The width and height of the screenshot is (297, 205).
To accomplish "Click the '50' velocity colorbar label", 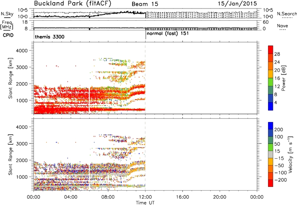I will (x=277, y=144).
